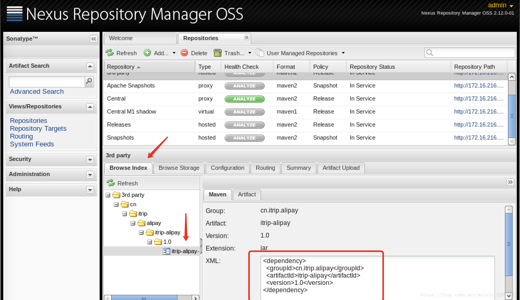This screenshot has width=520, height=300.
Task: Switch to the Artifact detail tab
Action: [x=247, y=195]
